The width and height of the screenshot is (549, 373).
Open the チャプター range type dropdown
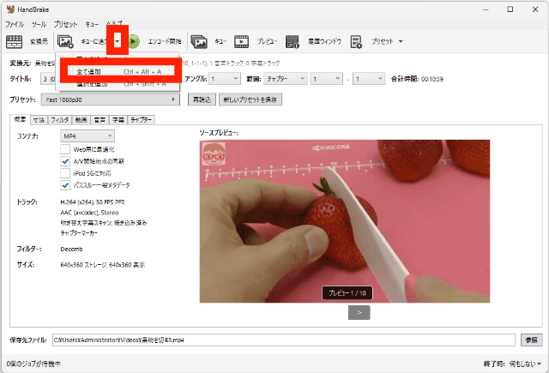[x=286, y=79]
